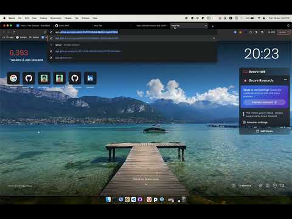292x219 pixels.
Task: Open the Apple menu
Action: point(4,18)
